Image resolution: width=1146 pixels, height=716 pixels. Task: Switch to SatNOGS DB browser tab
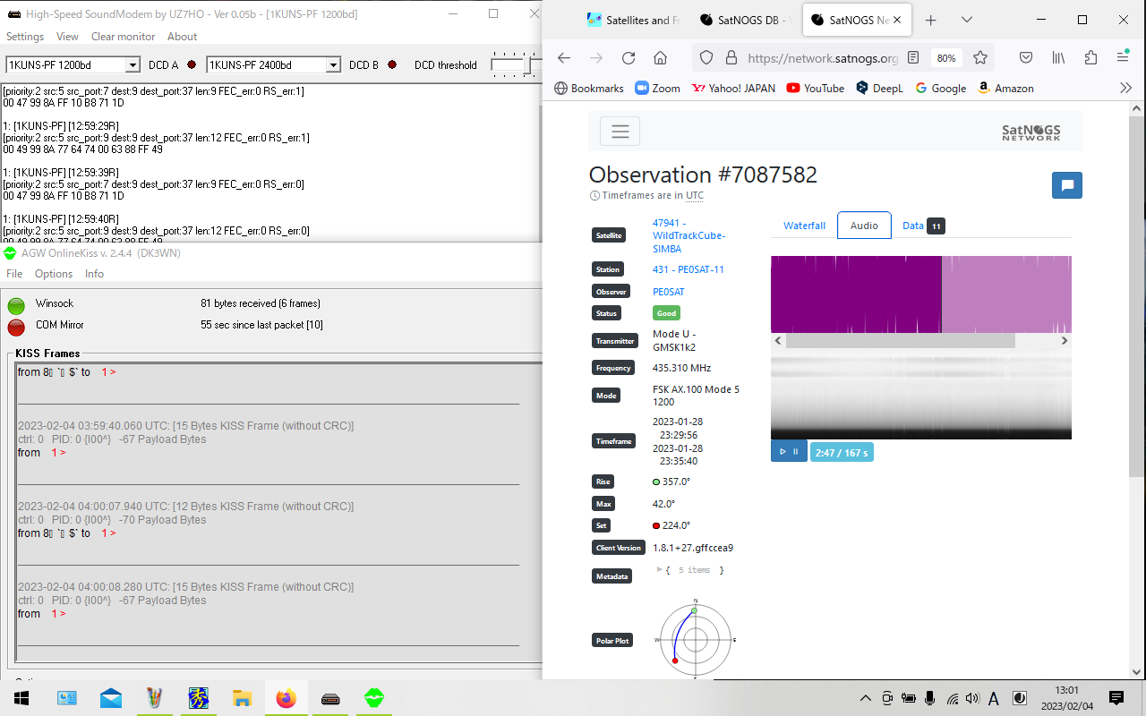click(x=745, y=20)
